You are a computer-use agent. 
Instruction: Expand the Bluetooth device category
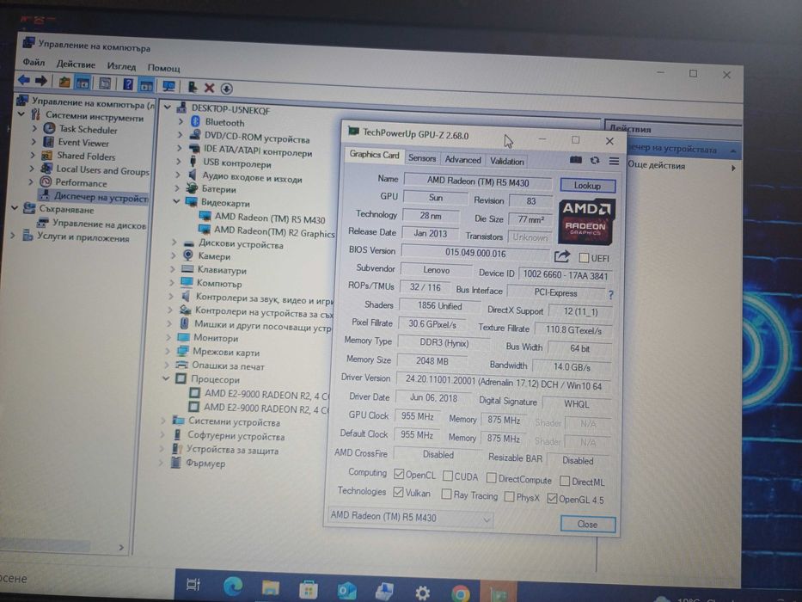pos(181,121)
